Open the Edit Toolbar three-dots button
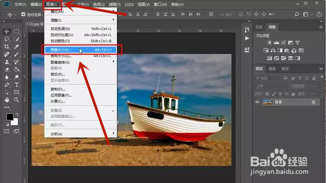This screenshot has width=326, height=183. tap(7, 107)
